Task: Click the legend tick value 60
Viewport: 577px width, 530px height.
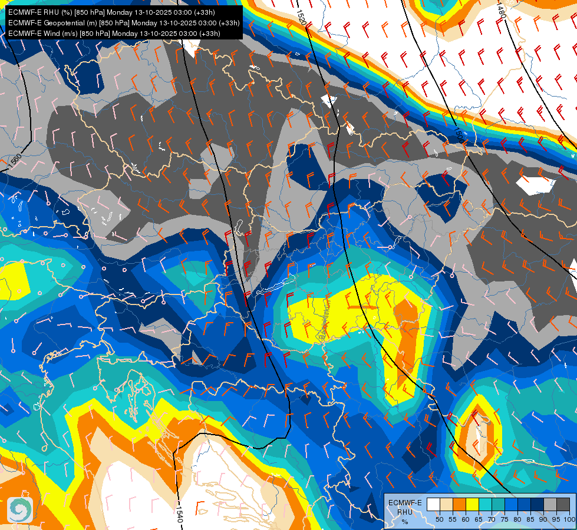Action: point(466,519)
